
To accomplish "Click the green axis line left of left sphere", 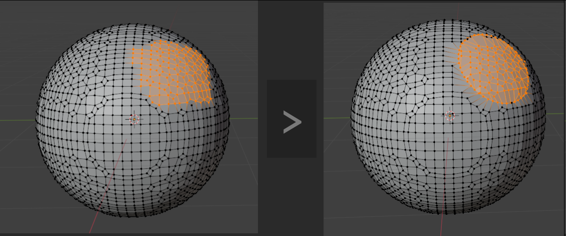I will point(18,120).
